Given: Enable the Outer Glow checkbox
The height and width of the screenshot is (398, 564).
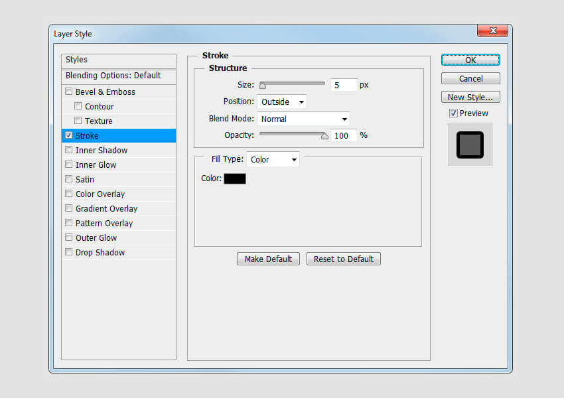Looking at the screenshot, I should coord(69,237).
